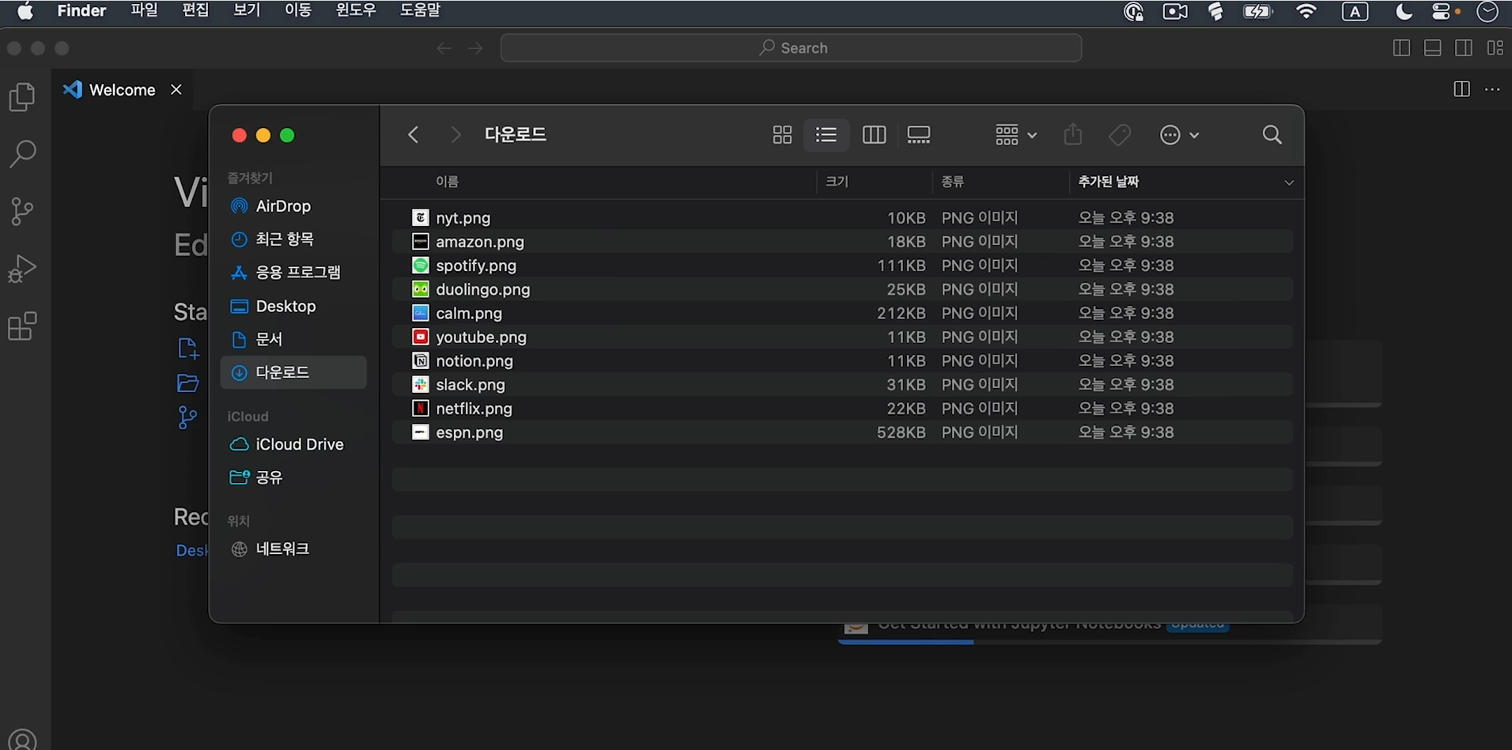
Task: Select 최근 항목 in Finder sidebar
Action: [x=293, y=239]
